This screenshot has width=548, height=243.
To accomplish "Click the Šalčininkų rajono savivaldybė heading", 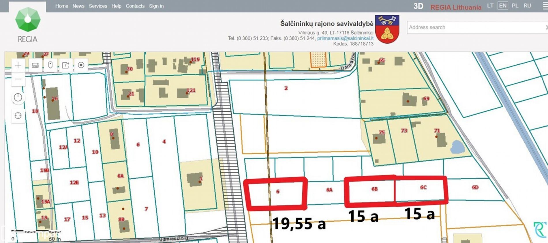I will 327,23.
